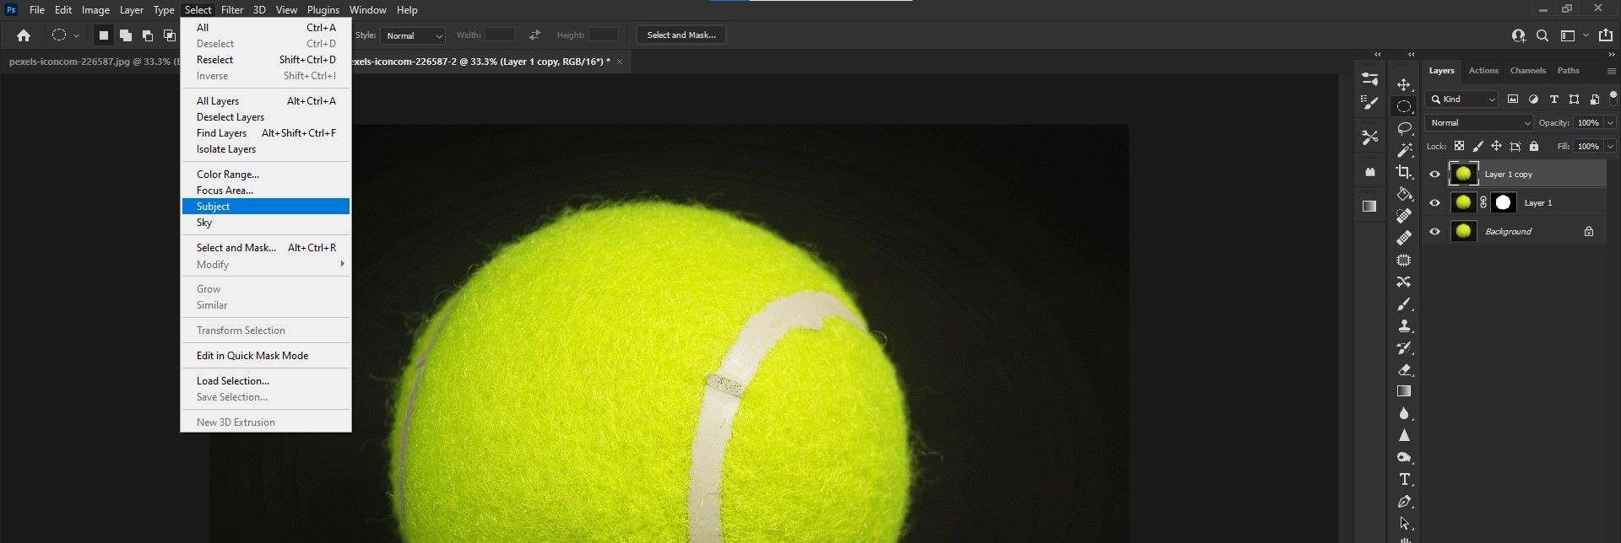The height and width of the screenshot is (543, 1621).
Task: Hide the Background layer
Action: point(1434,232)
